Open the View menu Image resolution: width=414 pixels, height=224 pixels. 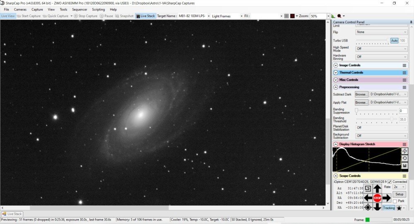pyautogui.click(x=51, y=10)
